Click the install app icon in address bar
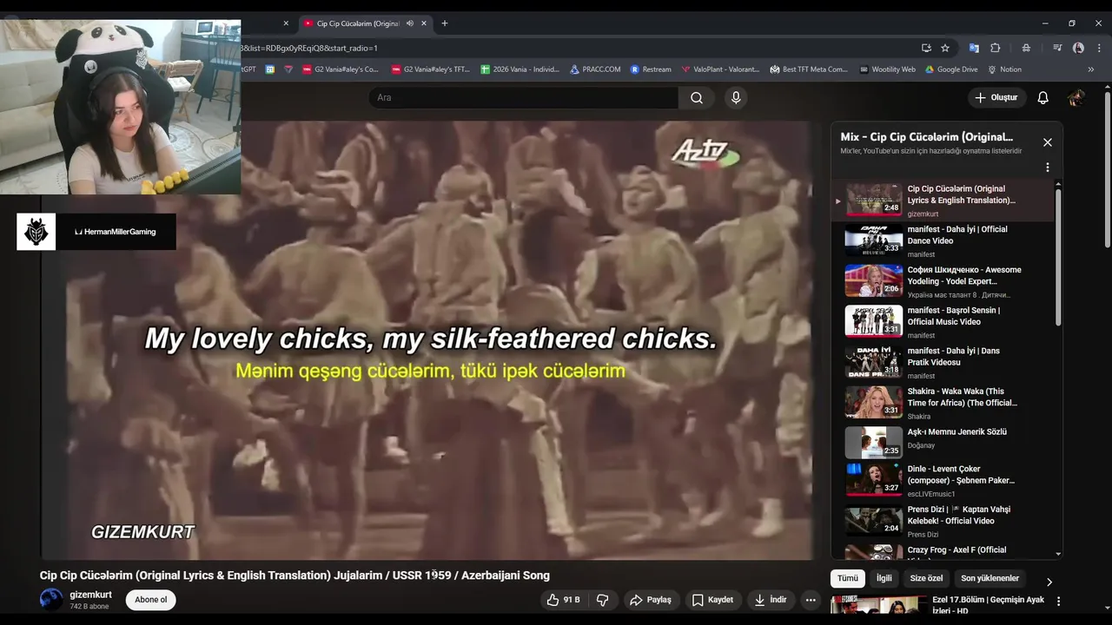Image resolution: width=1112 pixels, height=625 pixels. pyautogui.click(x=926, y=48)
